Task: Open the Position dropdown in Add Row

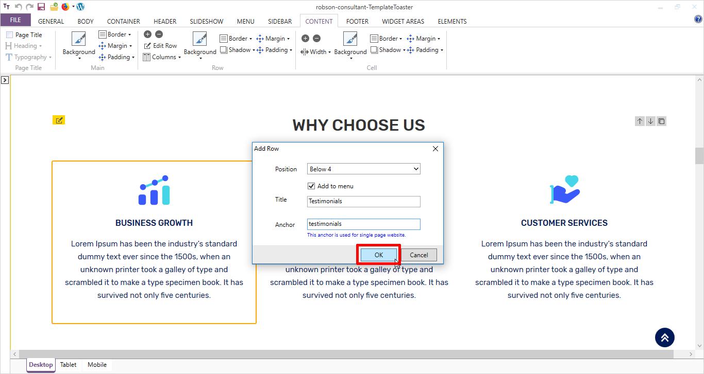Action: (363, 169)
